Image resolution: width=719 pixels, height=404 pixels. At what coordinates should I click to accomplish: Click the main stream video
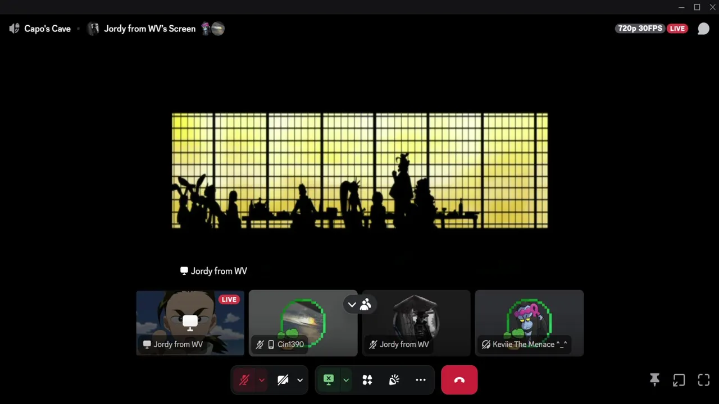tap(359, 171)
